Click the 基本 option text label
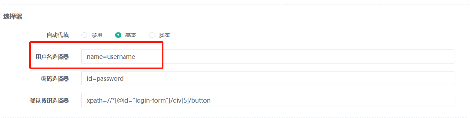470x118 pixels. pos(131,35)
